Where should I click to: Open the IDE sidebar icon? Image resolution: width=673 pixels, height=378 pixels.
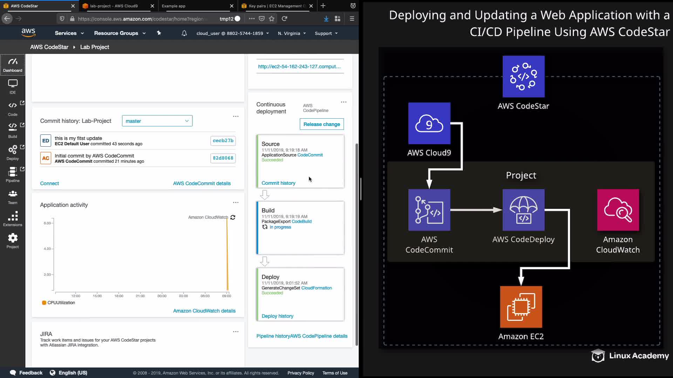coord(13,86)
